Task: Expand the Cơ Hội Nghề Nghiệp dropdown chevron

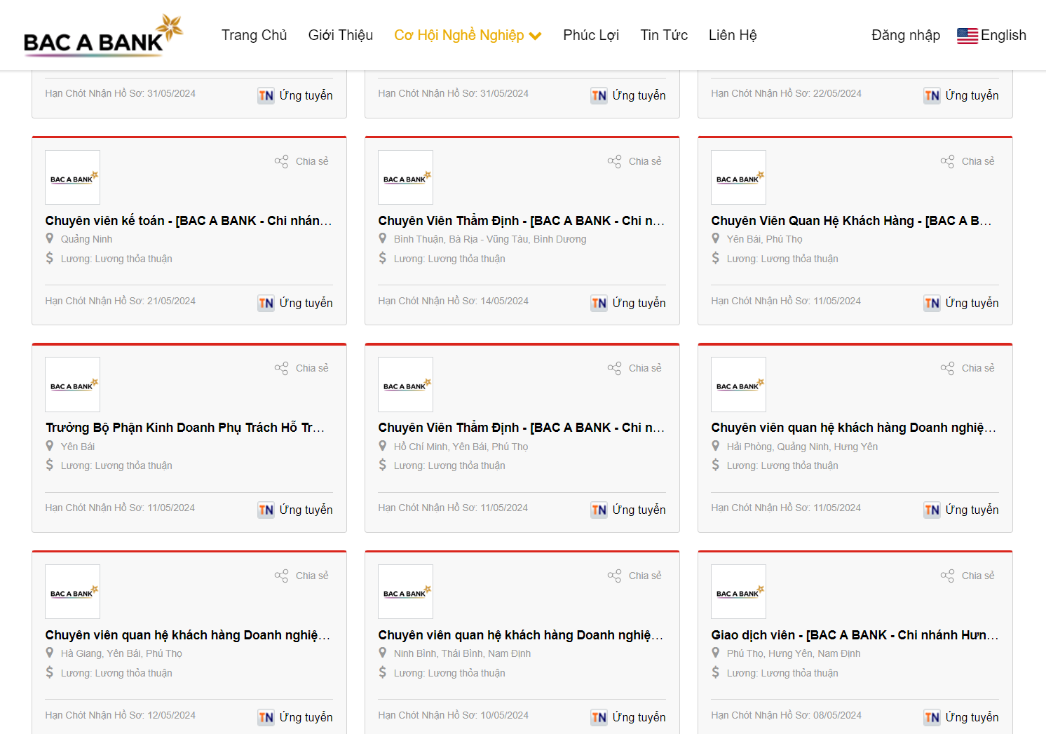Action: point(536,36)
